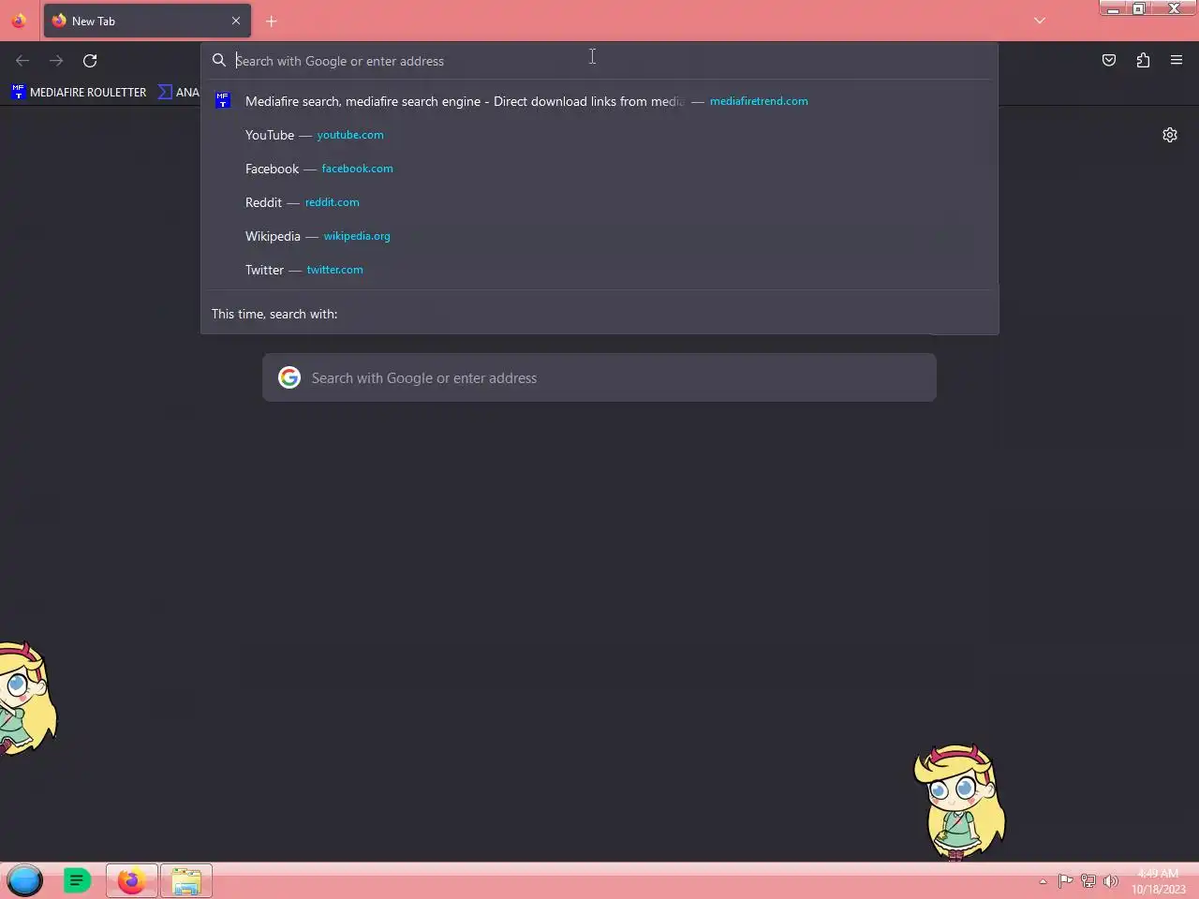Click the Firefox View icon at top-left

click(x=19, y=21)
